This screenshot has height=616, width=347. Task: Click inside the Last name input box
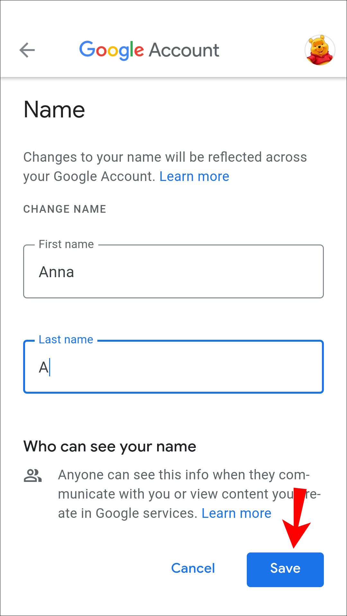pos(173,367)
